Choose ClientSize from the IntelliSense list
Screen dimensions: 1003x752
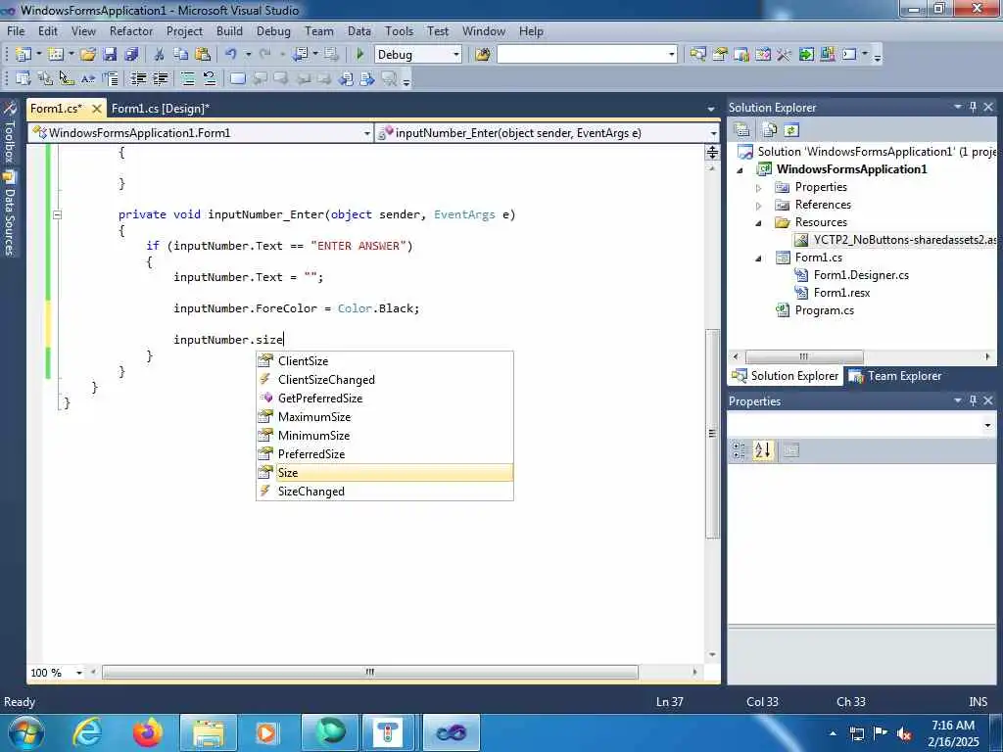tap(384, 360)
